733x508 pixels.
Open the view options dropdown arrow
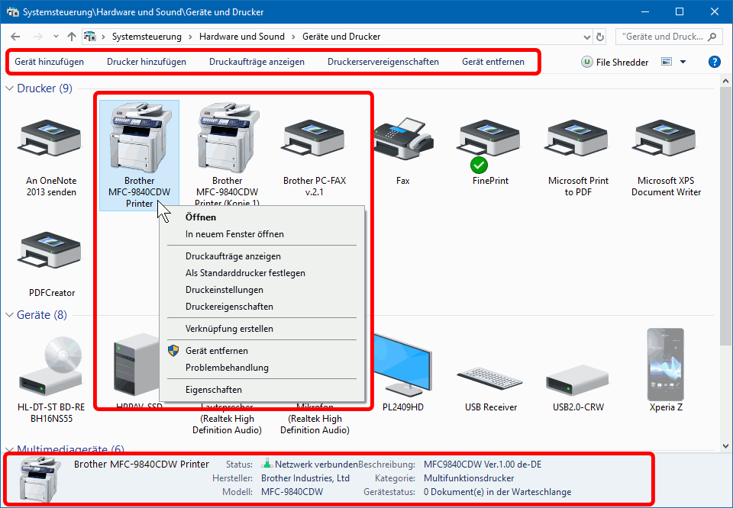click(683, 62)
